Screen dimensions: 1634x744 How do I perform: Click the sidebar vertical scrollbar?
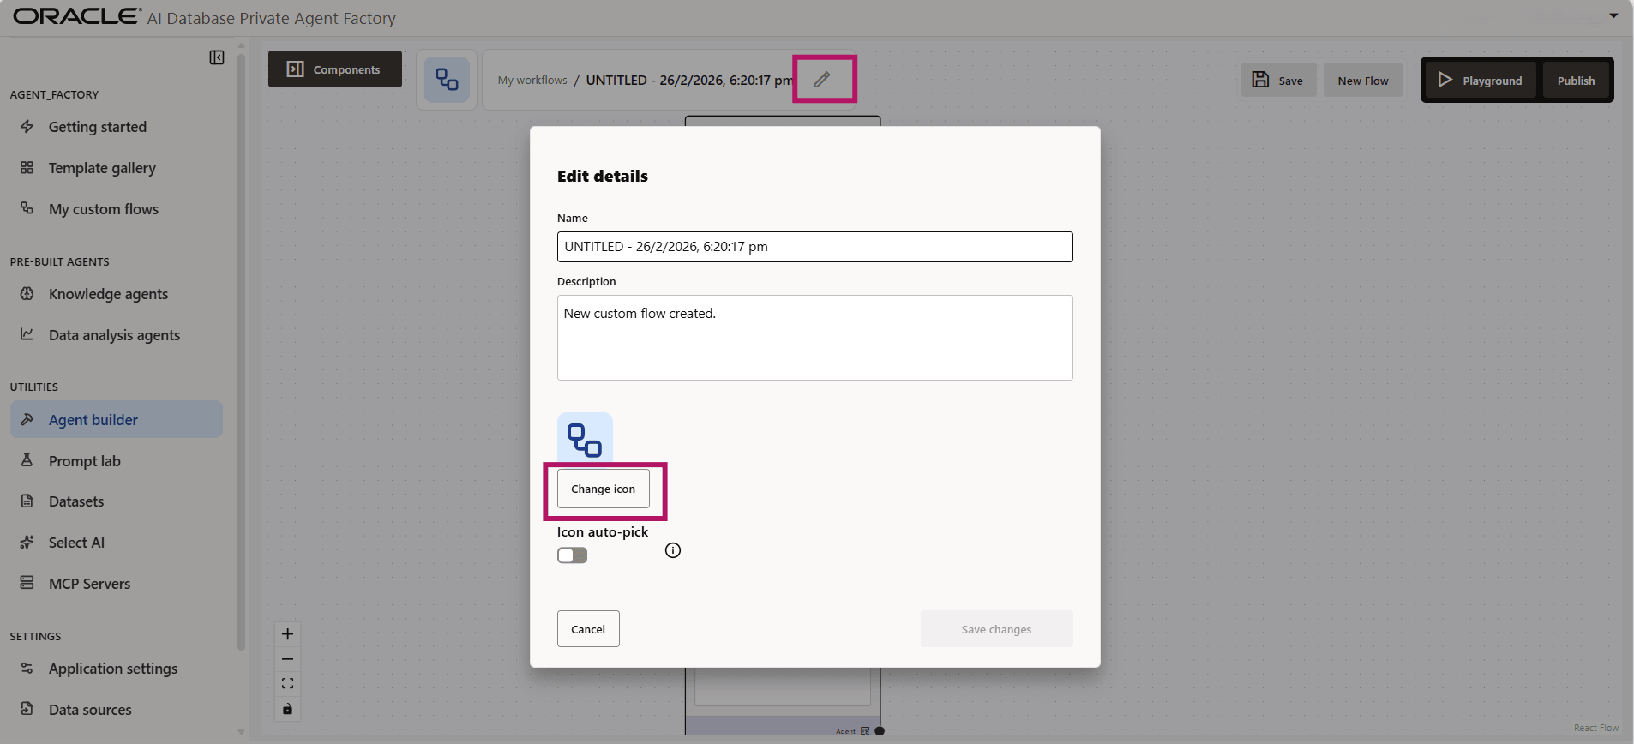pos(241,351)
